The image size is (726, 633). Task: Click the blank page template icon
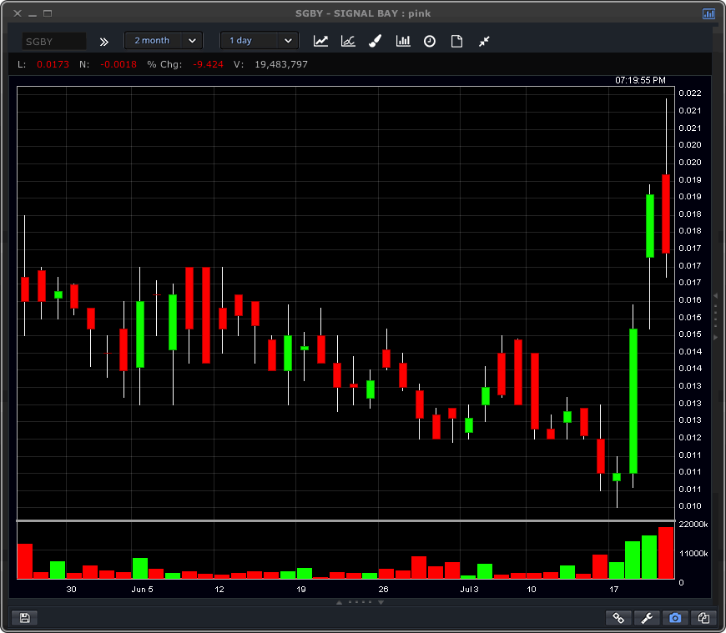pos(456,41)
